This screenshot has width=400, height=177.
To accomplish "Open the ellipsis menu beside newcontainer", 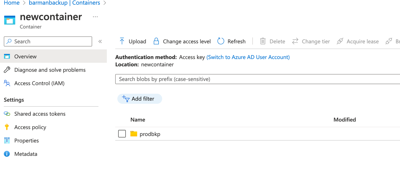I will pyautogui.click(x=95, y=17).
